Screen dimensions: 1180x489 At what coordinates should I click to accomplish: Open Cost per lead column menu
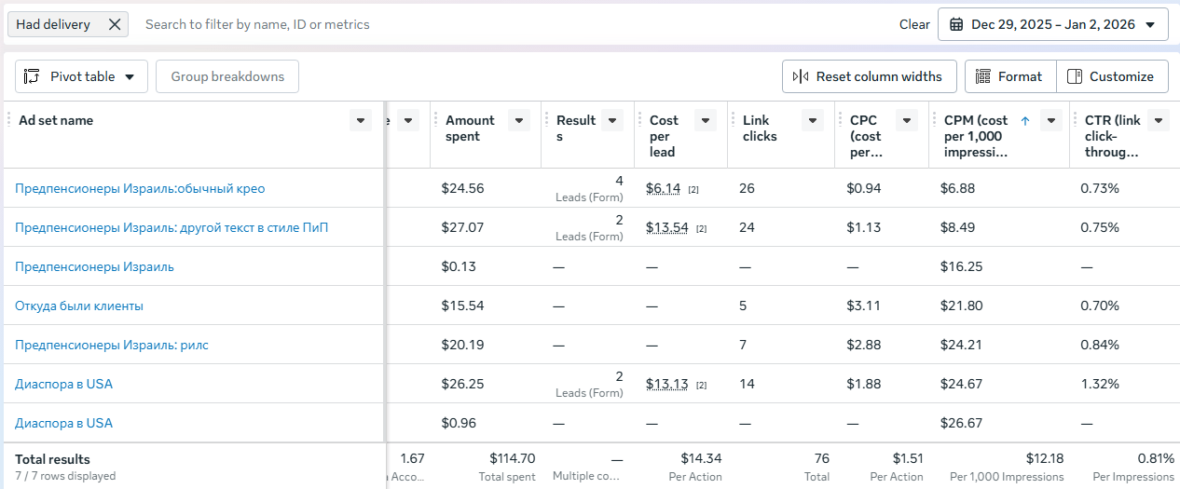(x=706, y=120)
